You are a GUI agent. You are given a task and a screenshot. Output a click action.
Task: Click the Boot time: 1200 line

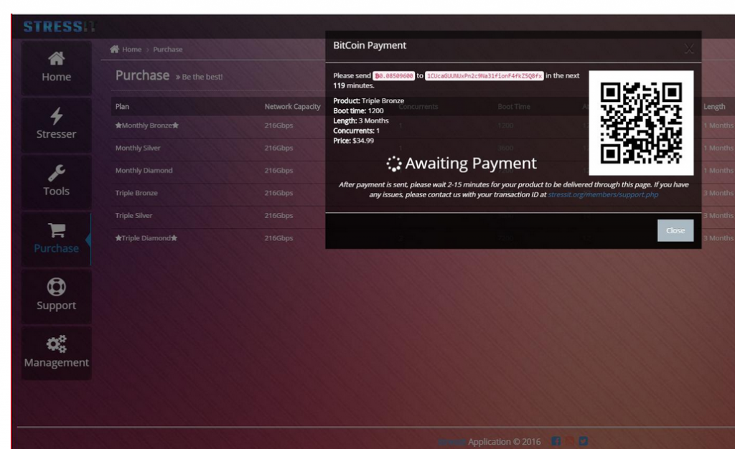coord(358,110)
